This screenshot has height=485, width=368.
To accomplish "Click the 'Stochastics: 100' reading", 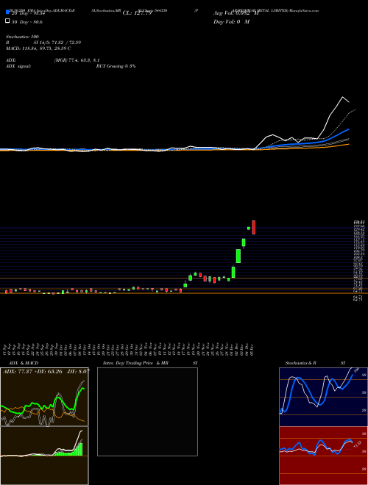I will [22, 37].
